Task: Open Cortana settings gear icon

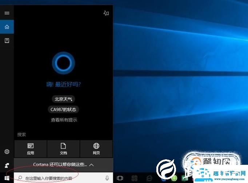Action: [x=7, y=152]
